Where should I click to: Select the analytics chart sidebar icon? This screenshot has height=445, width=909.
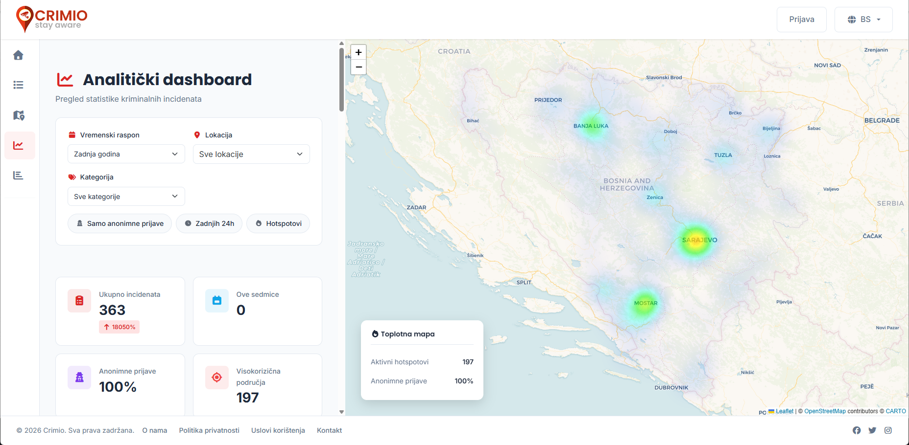19,145
